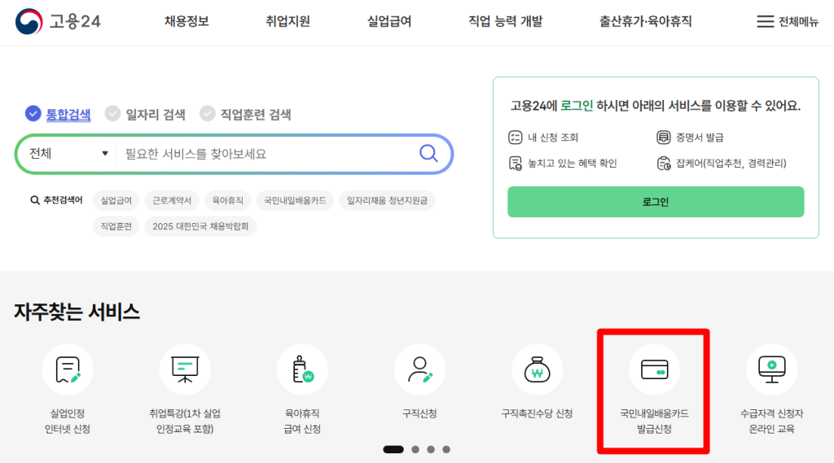Click the 추천검색어 magnifier icon
Image resolution: width=834 pixels, height=463 pixels.
[34, 200]
